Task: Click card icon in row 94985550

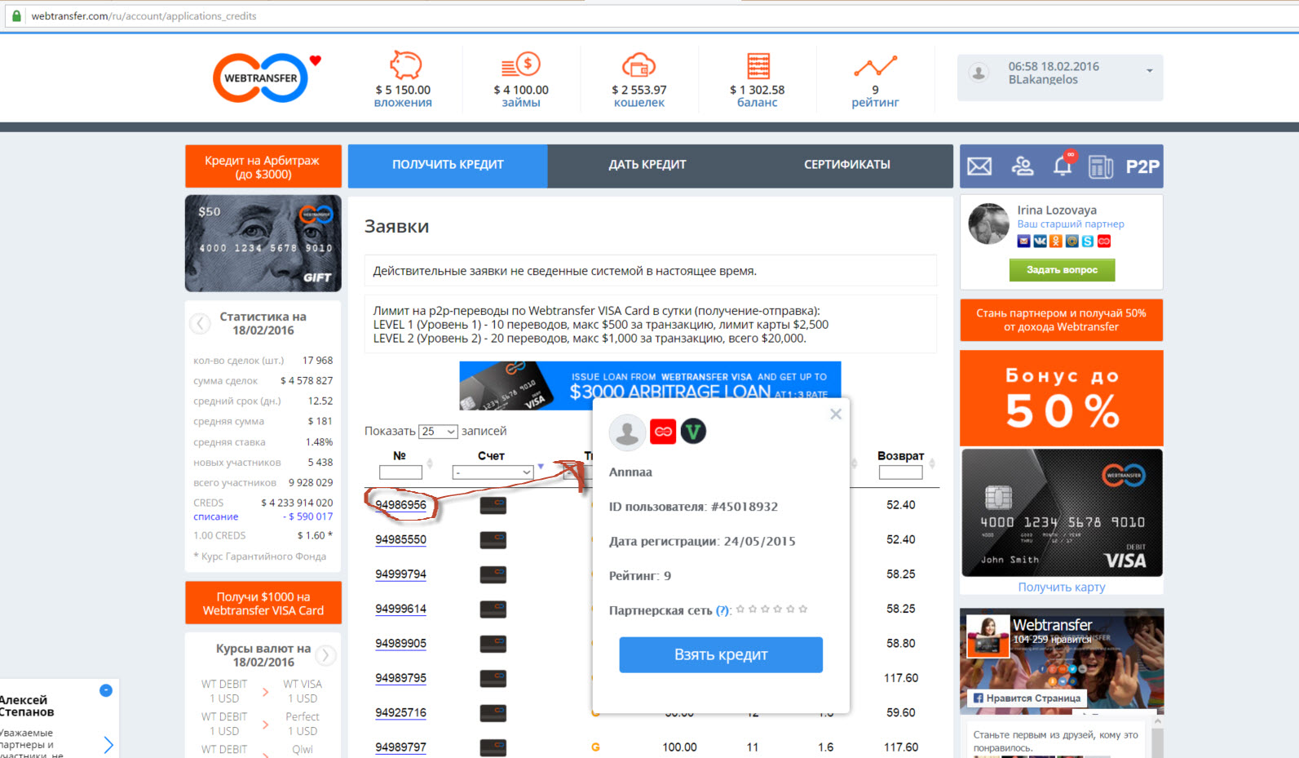Action: pos(493,539)
